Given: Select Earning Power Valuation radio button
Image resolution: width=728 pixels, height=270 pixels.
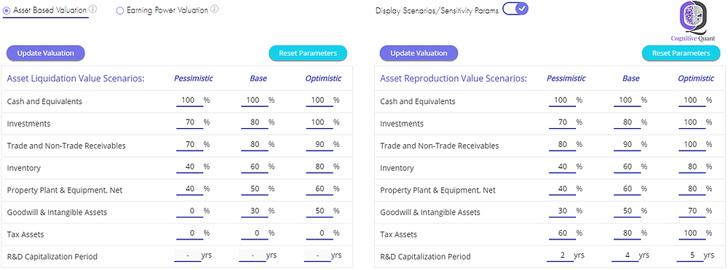Looking at the screenshot, I should click(120, 9).
